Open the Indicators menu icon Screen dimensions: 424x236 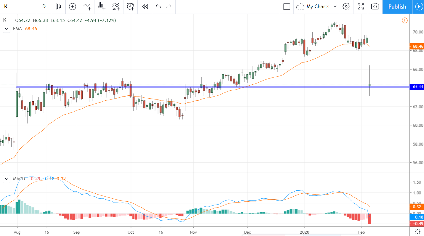coord(87,7)
